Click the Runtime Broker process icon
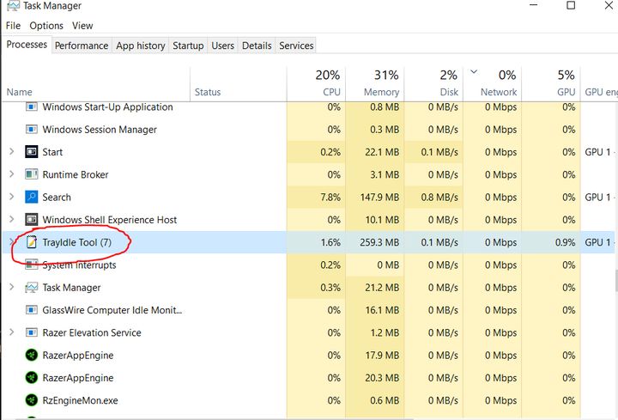 pos(32,174)
